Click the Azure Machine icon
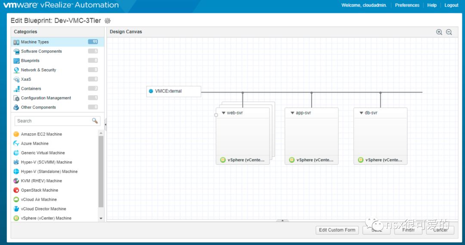465x245 pixels. click(x=16, y=144)
